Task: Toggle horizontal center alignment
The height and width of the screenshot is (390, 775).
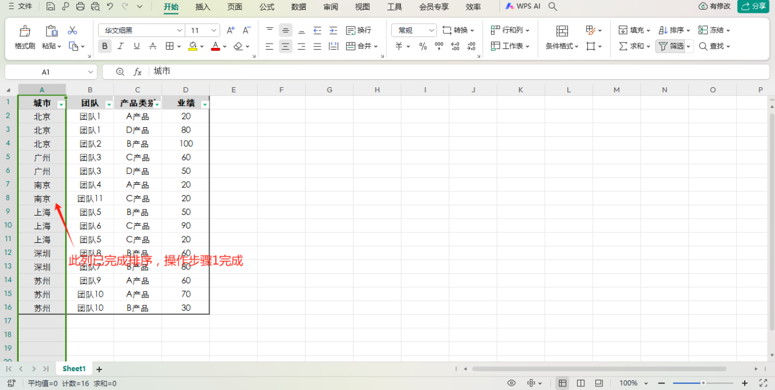Action: pyautogui.click(x=286, y=46)
